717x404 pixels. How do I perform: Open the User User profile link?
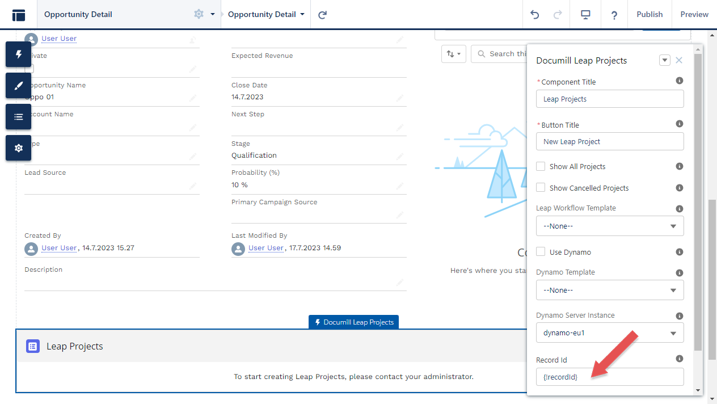tap(58, 38)
